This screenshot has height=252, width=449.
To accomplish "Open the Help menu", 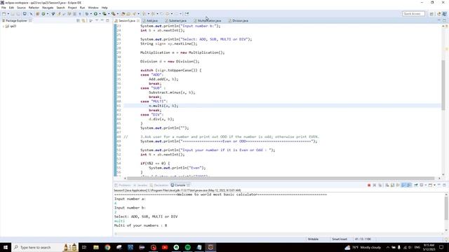I will 105,8.
